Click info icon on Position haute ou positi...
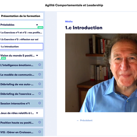Image resolution: width=137 pixels, height=137 pixels. [x=39, y=122]
